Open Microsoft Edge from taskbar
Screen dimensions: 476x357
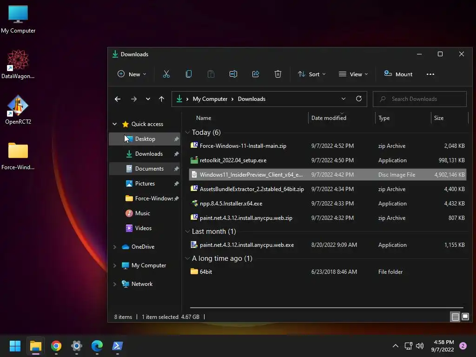[x=97, y=346]
